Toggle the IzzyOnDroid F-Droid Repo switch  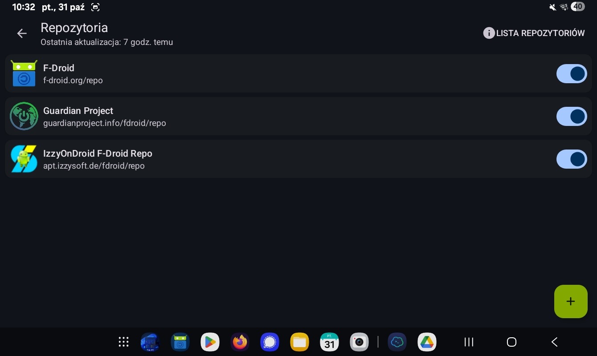571,159
